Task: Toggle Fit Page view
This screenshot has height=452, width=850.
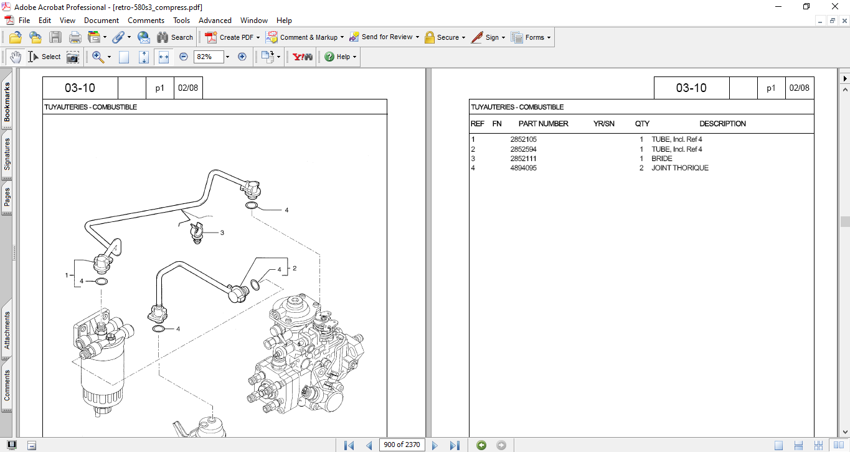Action: [144, 57]
